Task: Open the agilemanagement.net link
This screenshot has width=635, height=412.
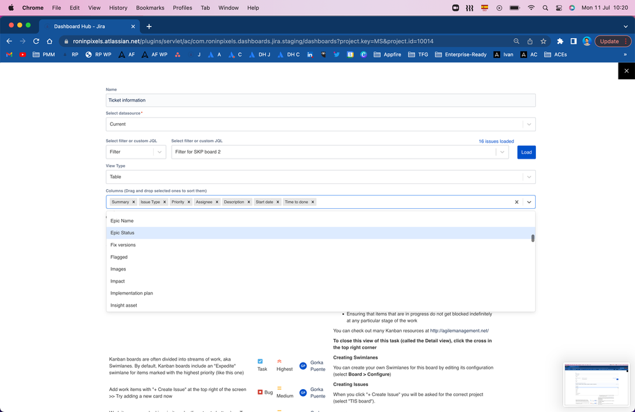Action: tap(459, 330)
